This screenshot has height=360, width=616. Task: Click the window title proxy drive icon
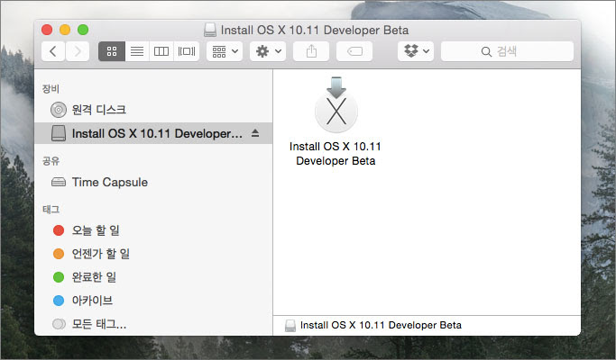pyautogui.click(x=210, y=31)
